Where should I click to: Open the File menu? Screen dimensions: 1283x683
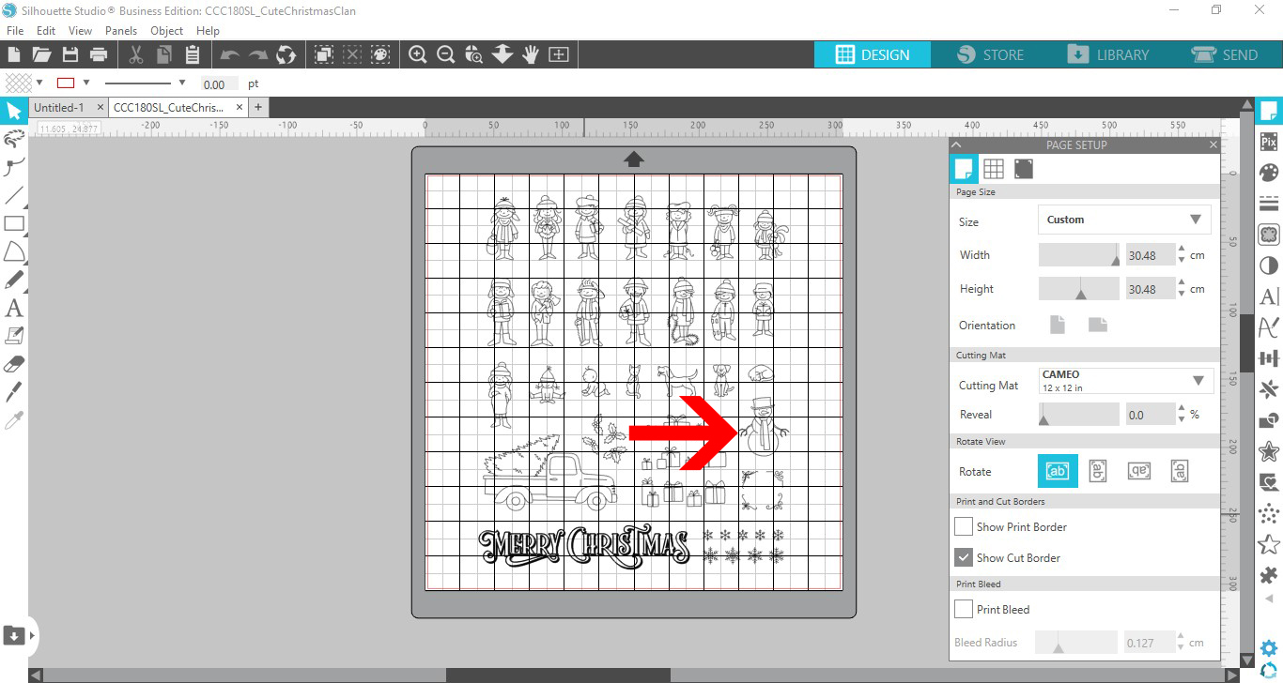coord(14,30)
